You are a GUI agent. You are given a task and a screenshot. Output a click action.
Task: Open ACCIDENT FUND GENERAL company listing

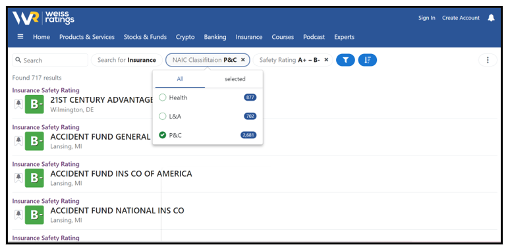[100, 136]
